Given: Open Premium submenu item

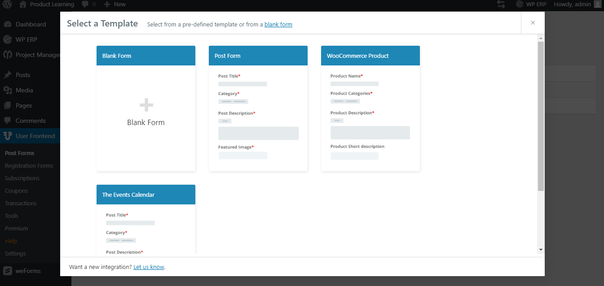Looking at the screenshot, I should click(x=17, y=228).
